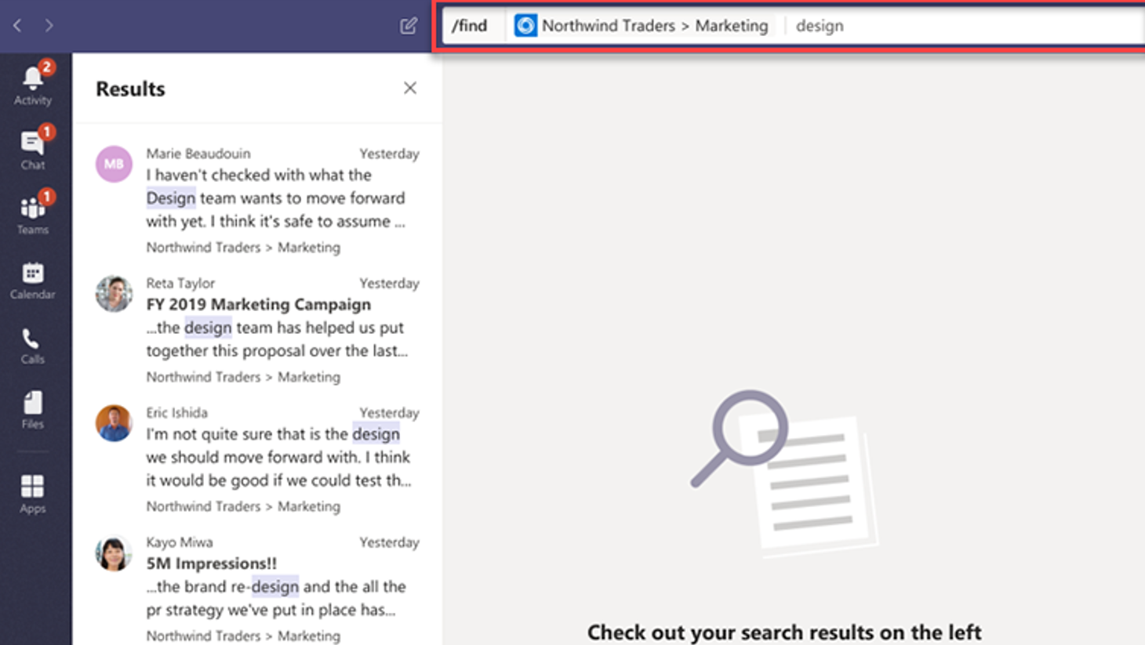Click the Eric Ishida name label
This screenshot has width=1145, height=645.
tap(177, 412)
